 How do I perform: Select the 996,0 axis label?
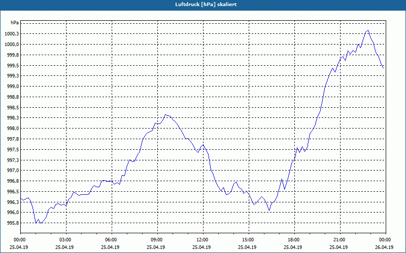(x=14, y=213)
